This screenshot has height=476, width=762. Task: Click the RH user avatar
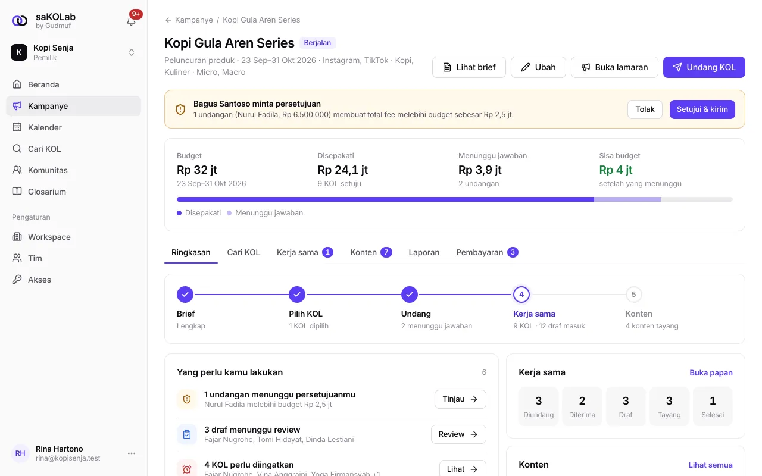[20, 453]
